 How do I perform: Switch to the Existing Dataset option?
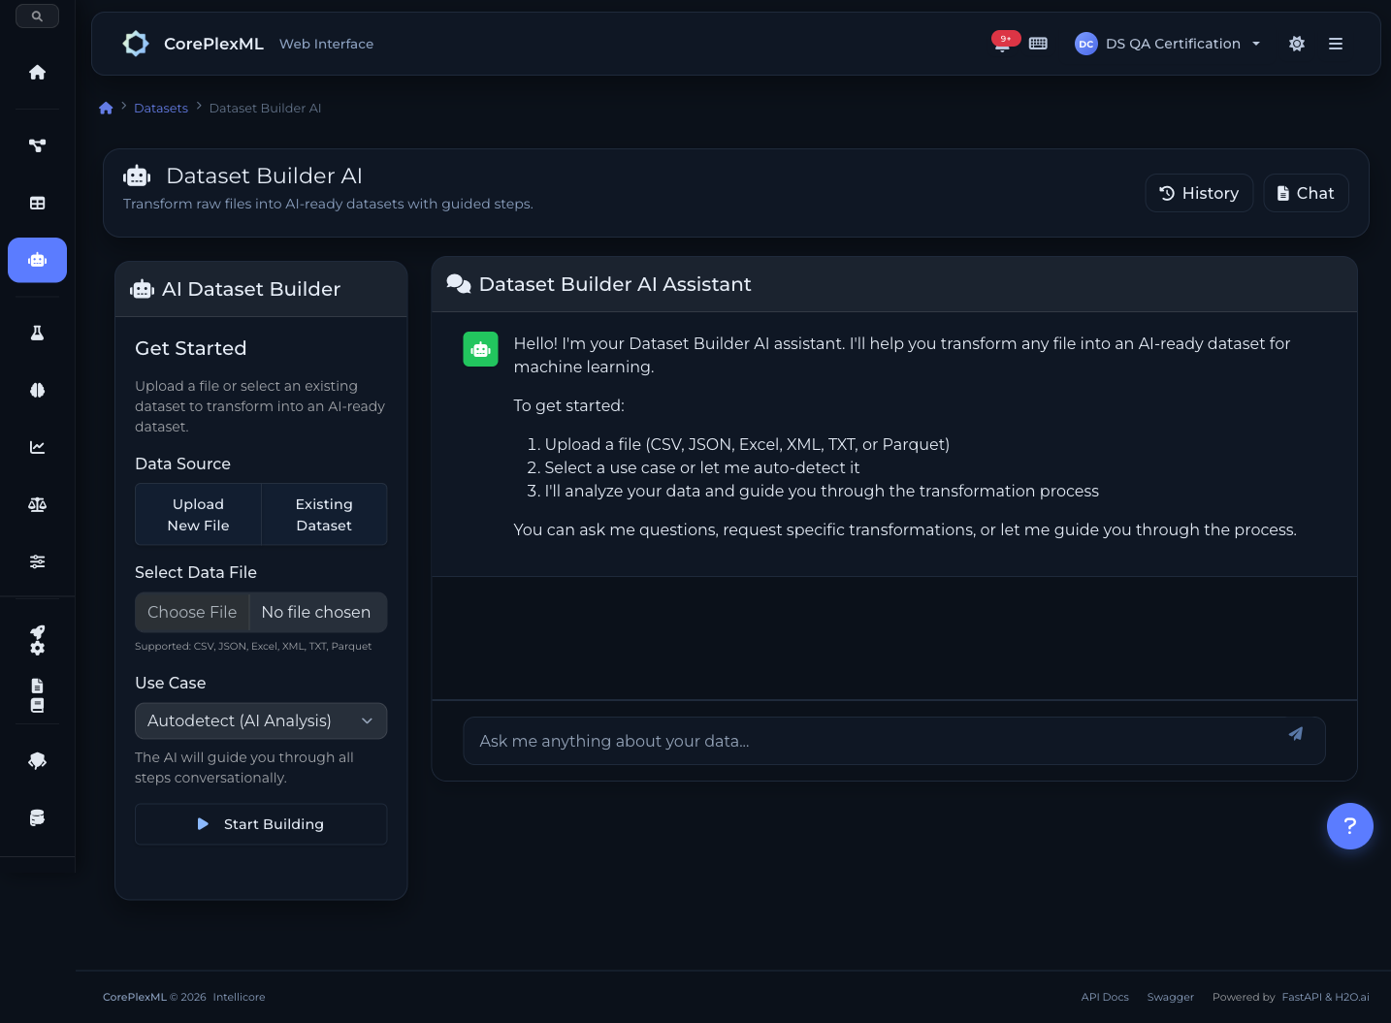tap(324, 514)
